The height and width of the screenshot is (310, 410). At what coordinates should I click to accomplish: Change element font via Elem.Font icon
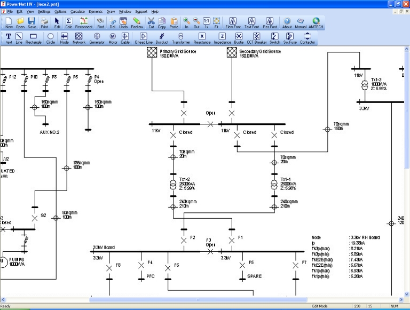pyautogui.click(x=233, y=23)
